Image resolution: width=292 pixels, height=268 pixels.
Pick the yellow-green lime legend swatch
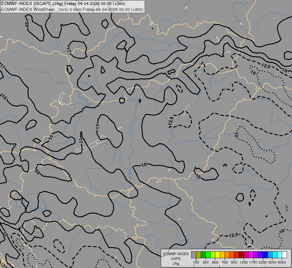point(213,255)
